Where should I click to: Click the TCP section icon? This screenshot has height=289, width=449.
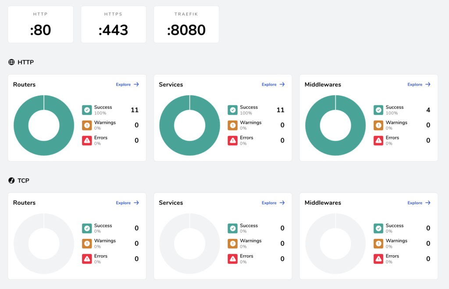click(x=11, y=181)
